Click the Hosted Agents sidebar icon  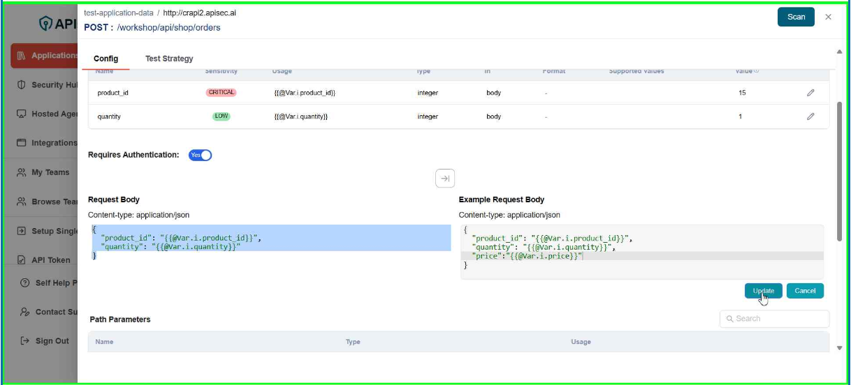21,114
